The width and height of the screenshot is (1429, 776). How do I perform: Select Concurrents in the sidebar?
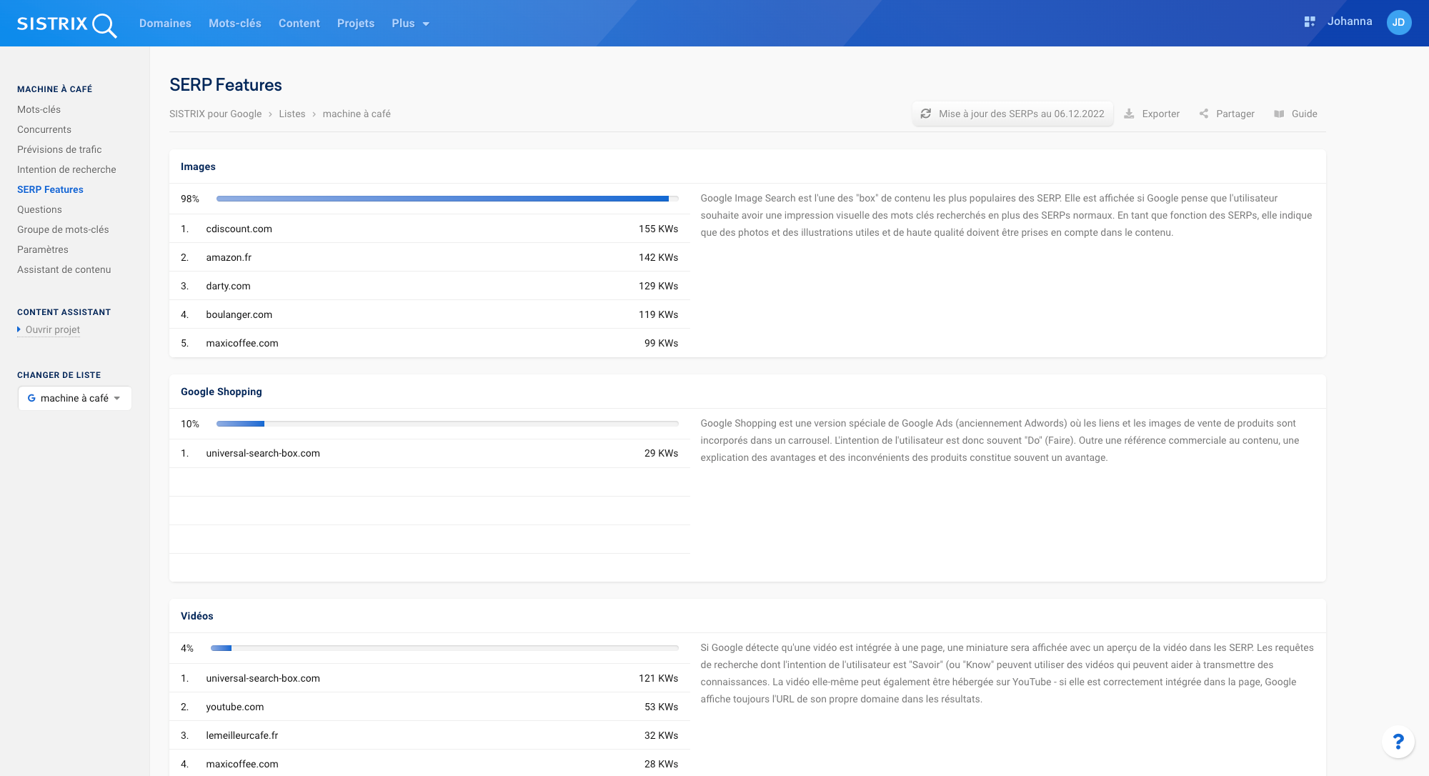coord(44,129)
